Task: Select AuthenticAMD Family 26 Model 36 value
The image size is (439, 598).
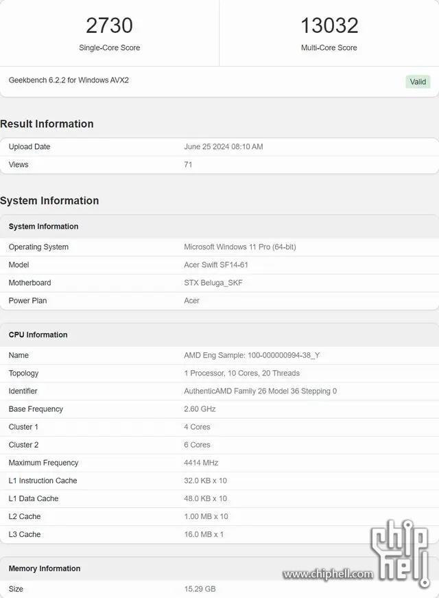Action: (x=260, y=391)
